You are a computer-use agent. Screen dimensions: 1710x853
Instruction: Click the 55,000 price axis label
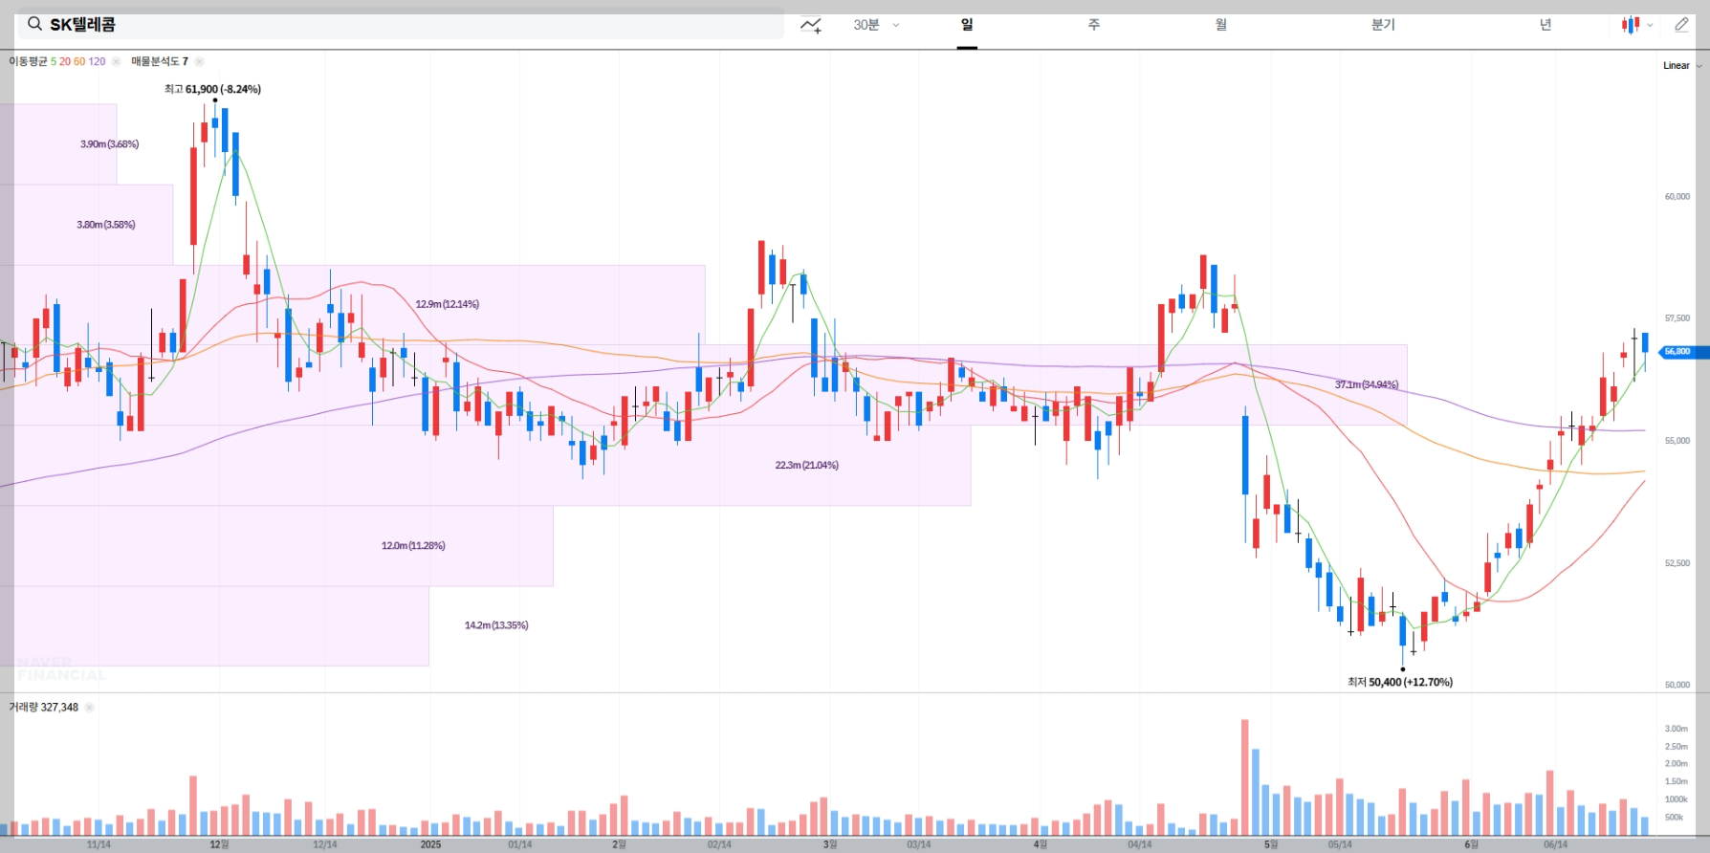(x=1677, y=441)
